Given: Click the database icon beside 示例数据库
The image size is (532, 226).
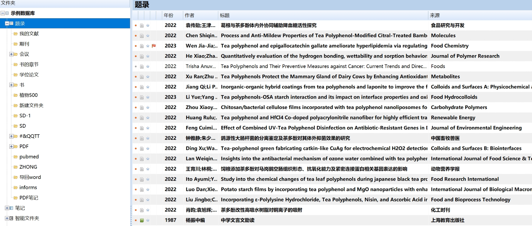Looking at the screenshot, I should (7, 13).
